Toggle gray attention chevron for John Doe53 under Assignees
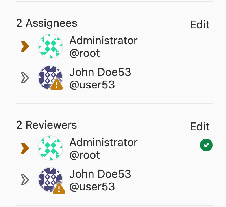Viewport: 226px width, 207px height. [x=25, y=78]
